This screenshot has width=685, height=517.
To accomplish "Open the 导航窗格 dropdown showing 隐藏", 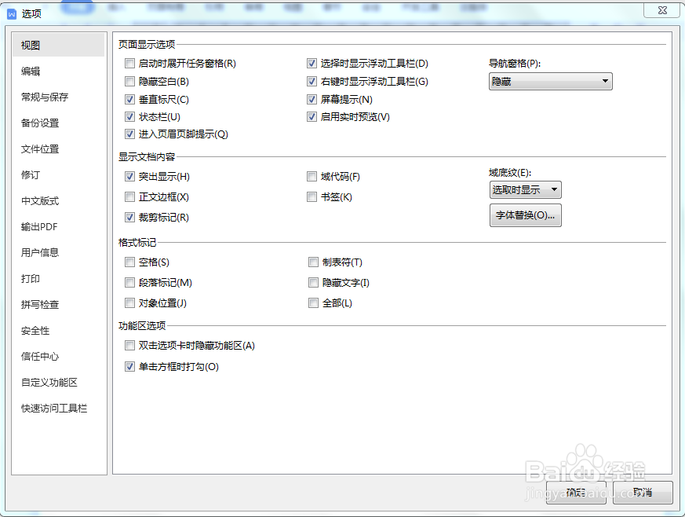I will [x=549, y=81].
